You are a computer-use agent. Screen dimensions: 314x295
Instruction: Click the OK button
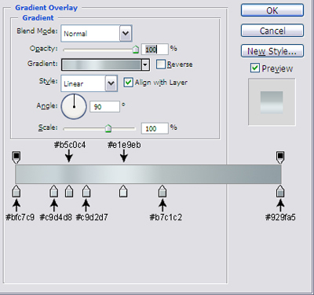pyautogui.click(x=272, y=10)
